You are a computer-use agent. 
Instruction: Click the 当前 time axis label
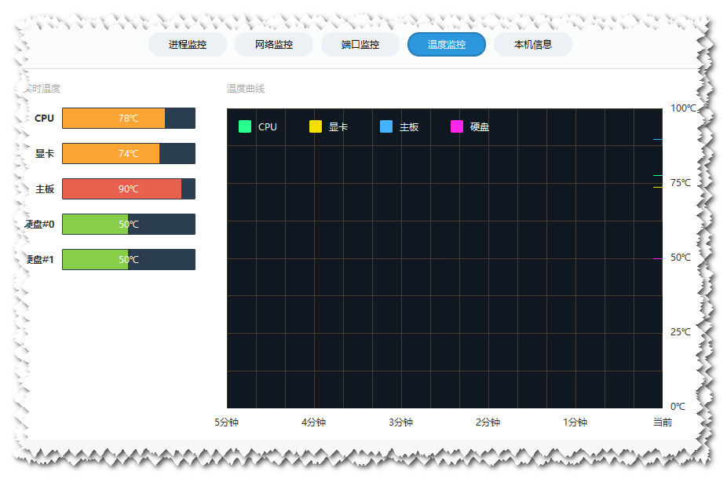tap(663, 422)
